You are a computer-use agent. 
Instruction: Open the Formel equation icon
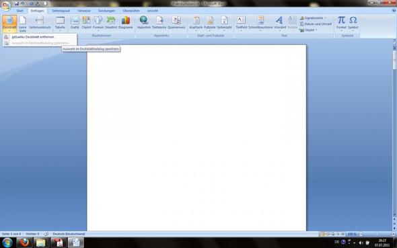tap(341, 23)
